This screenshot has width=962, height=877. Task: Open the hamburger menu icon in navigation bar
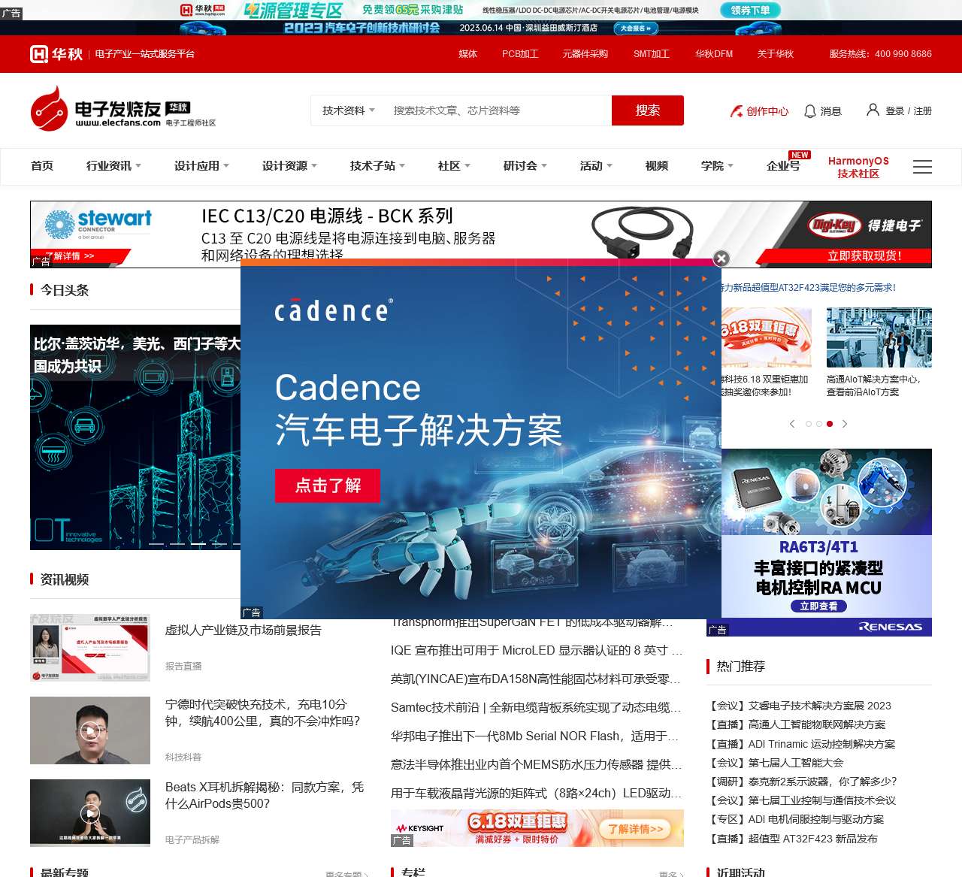pyautogui.click(x=922, y=167)
